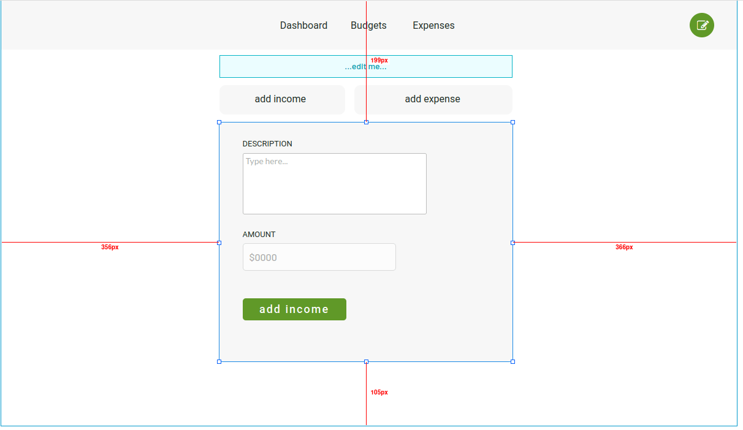Click the left-middle selection handle of the form
The image size is (743, 430).
coord(219,243)
